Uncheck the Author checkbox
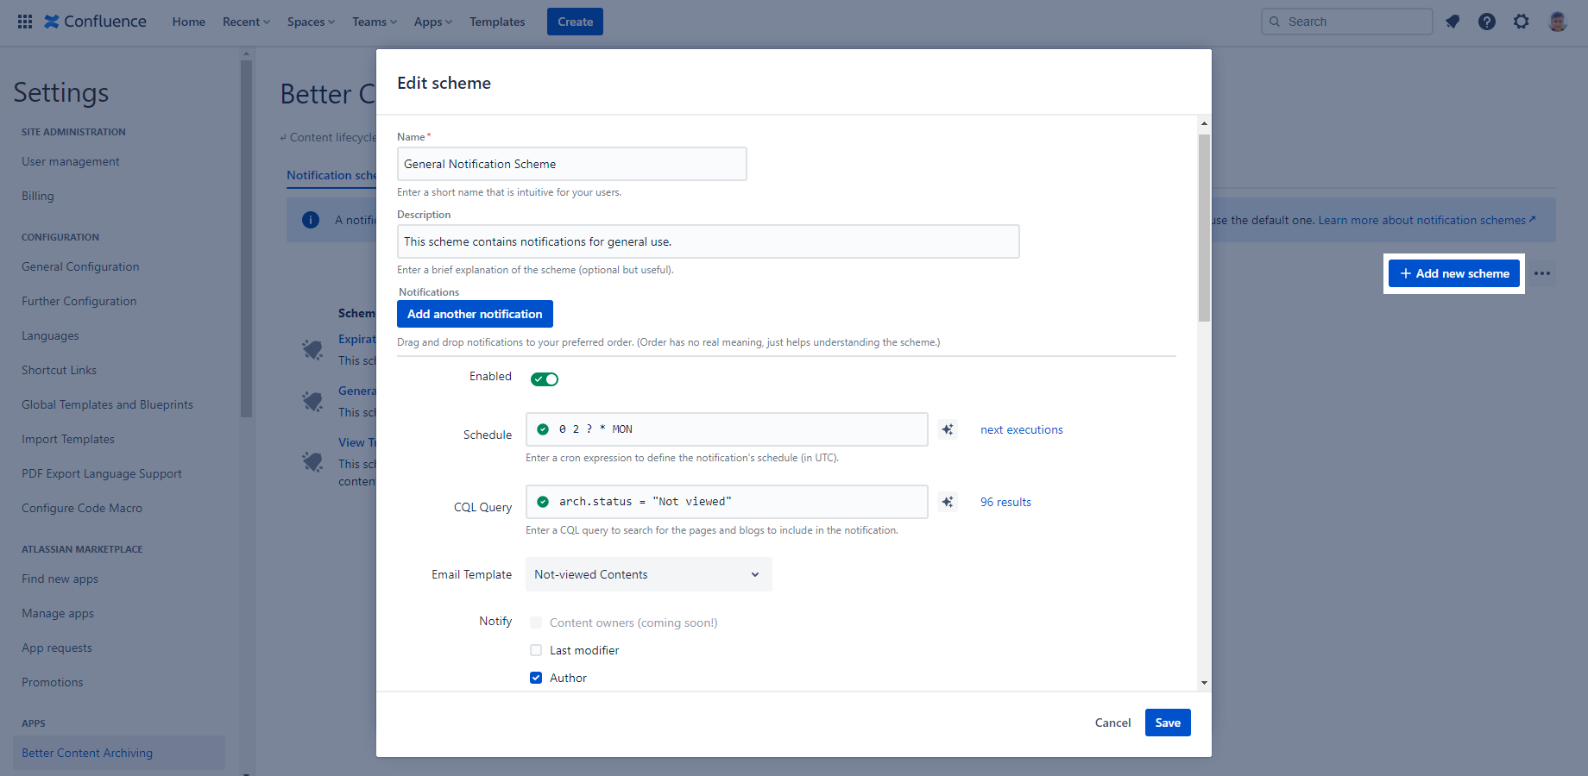The width and height of the screenshot is (1588, 776). 536,678
